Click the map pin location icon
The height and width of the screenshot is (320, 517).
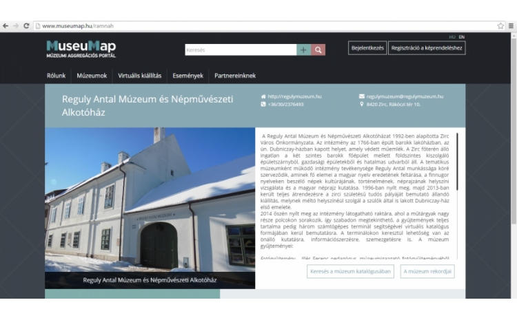coord(362,104)
